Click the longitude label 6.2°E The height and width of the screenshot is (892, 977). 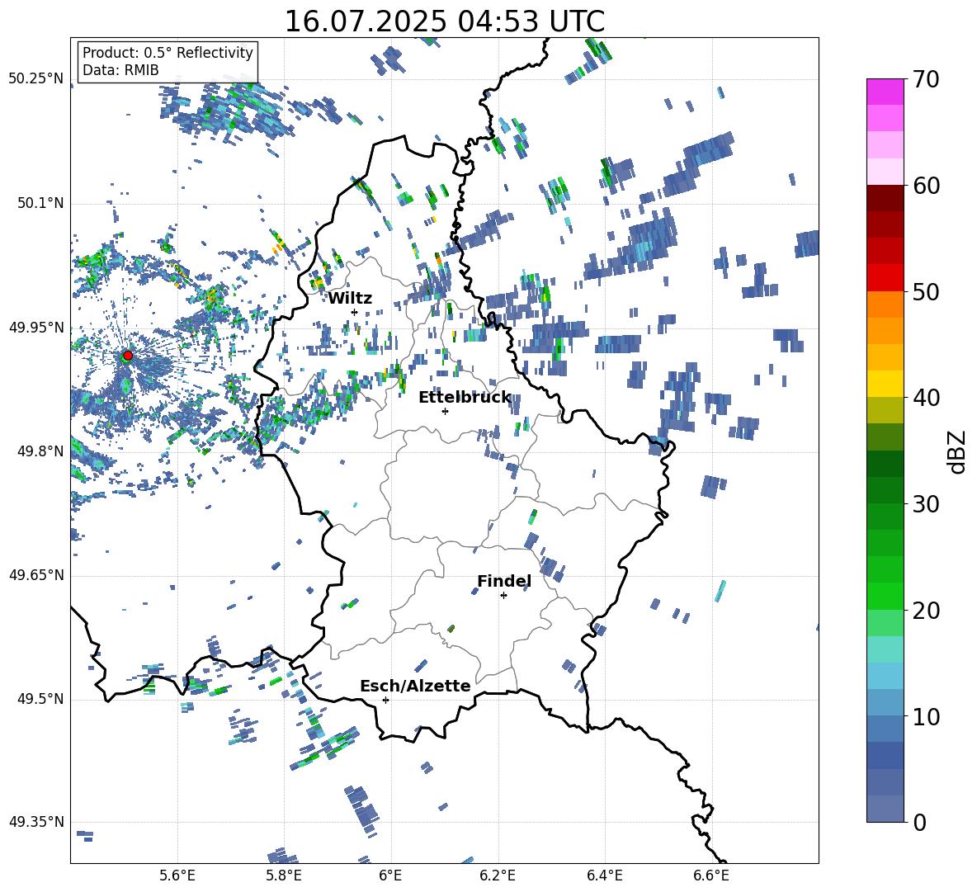tap(498, 875)
